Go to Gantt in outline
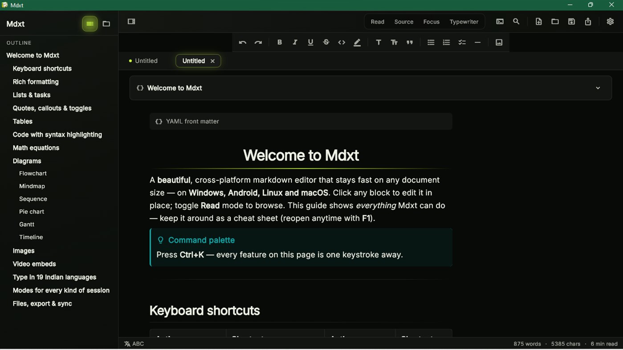623x350 pixels. [27, 225]
